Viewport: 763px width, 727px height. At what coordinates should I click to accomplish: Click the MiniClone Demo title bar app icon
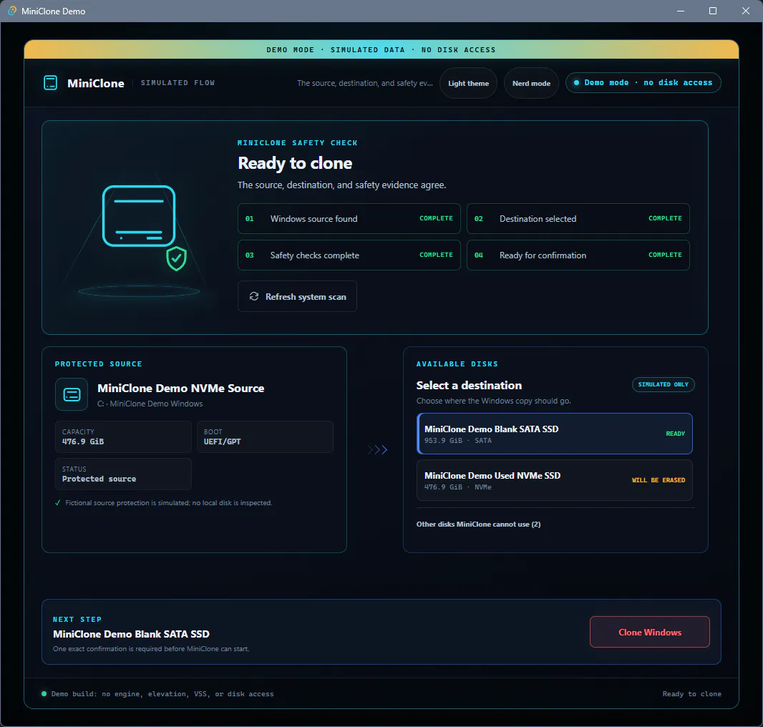pos(12,11)
